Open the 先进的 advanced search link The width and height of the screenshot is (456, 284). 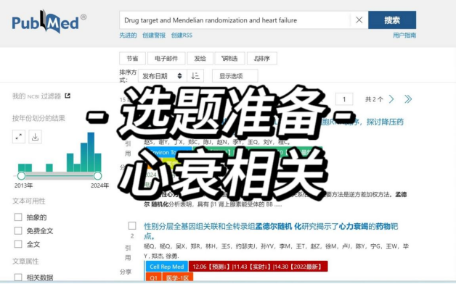pyautogui.click(x=128, y=35)
